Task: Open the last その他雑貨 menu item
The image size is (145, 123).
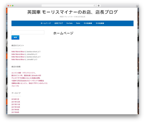Action: click(x=100, y=23)
